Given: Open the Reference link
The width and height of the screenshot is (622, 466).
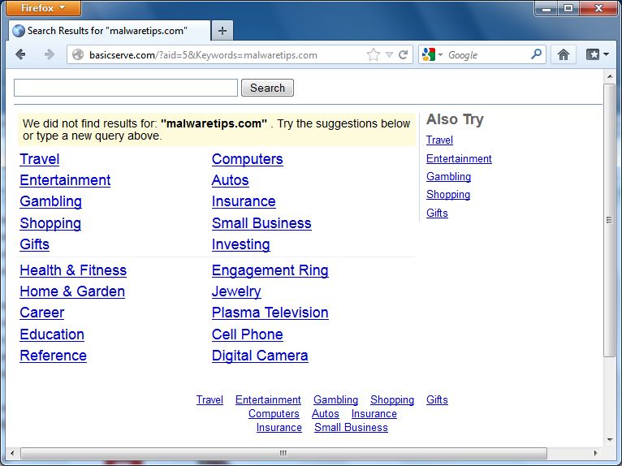Looking at the screenshot, I should [x=53, y=356].
